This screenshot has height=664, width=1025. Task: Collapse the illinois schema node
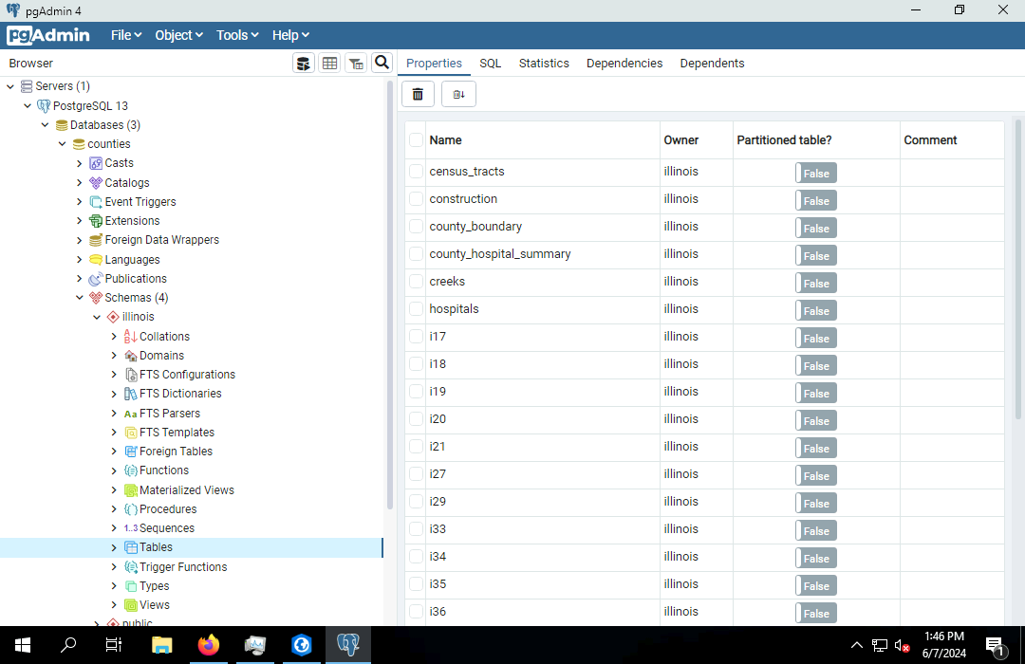(x=97, y=317)
